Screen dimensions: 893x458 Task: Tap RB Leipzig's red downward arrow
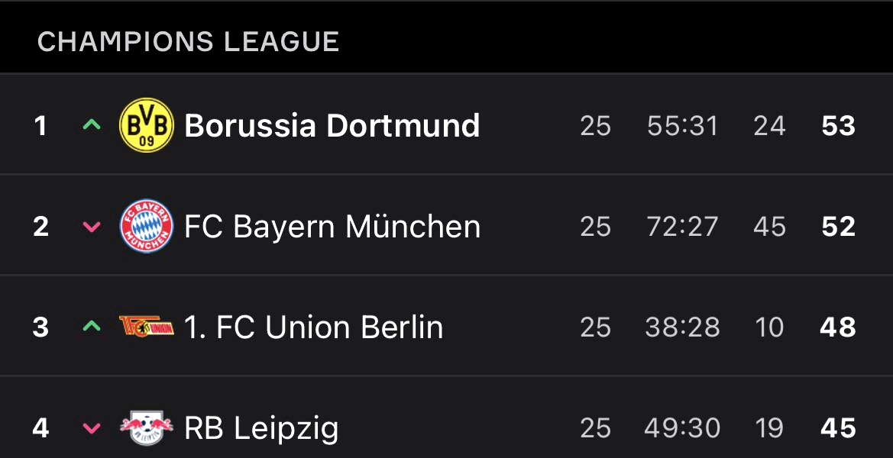[x=92, y=428]
